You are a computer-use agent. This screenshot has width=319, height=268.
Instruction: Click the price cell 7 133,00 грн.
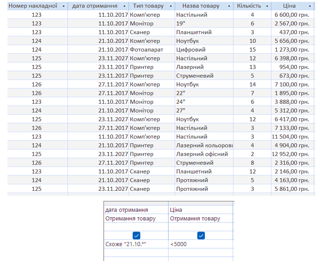(x=290, y=128)
